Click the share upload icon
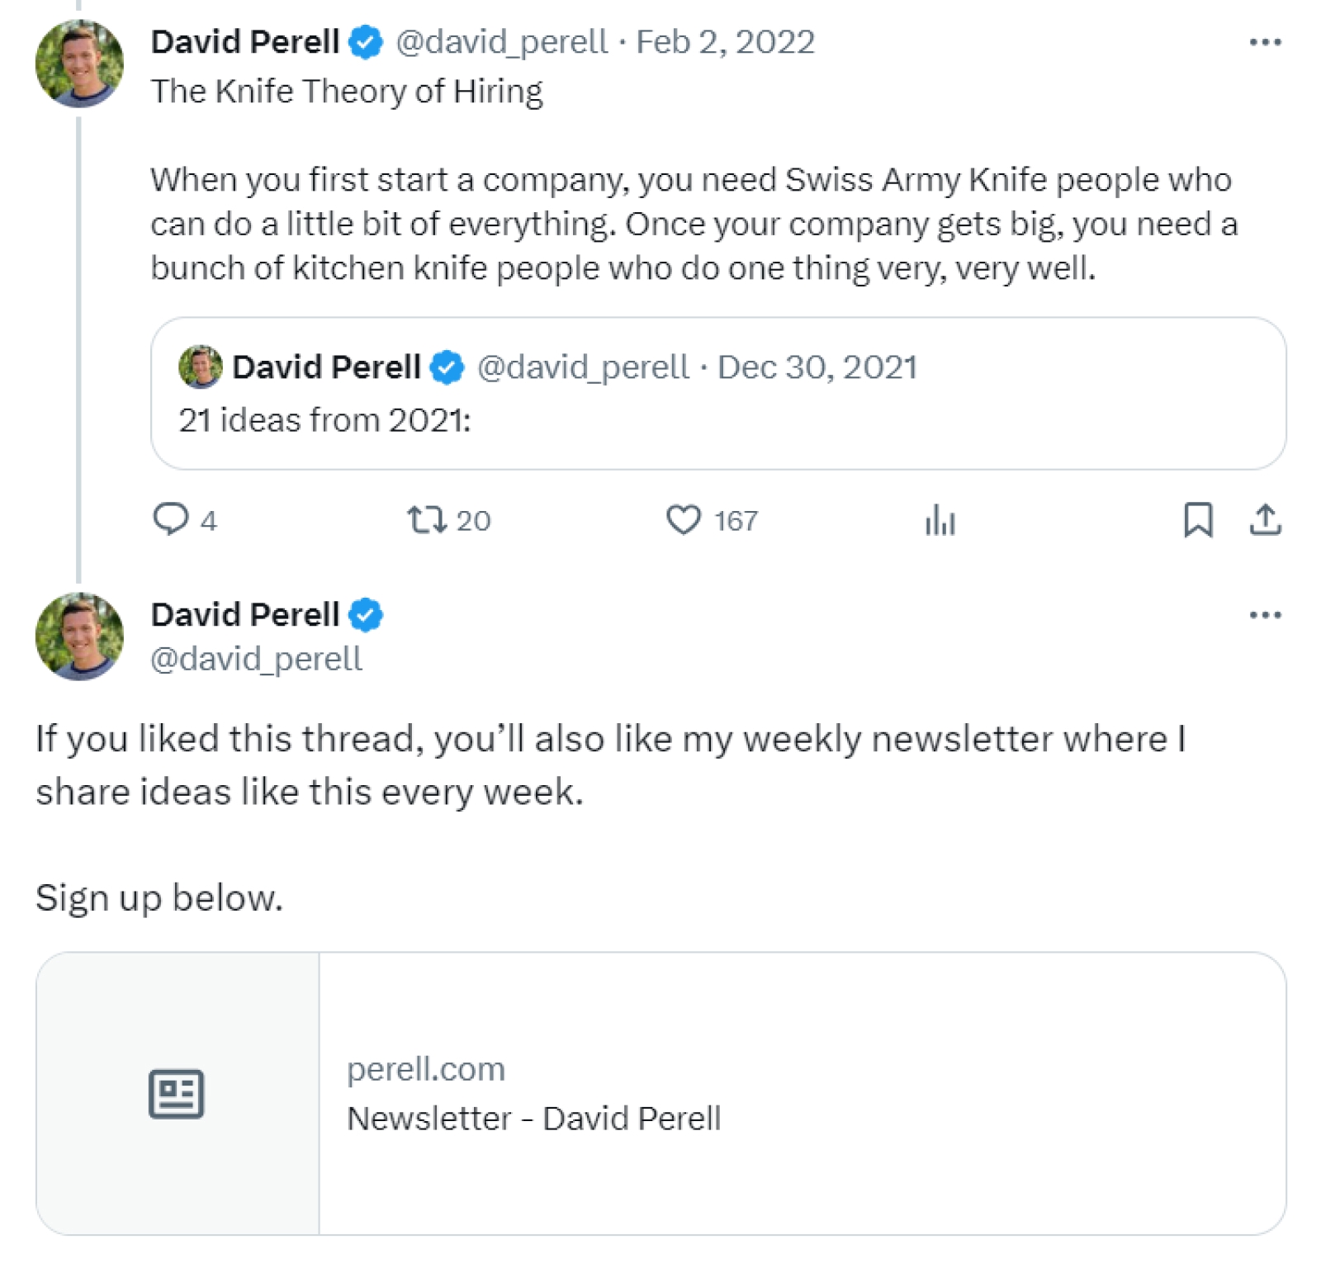This screenshot has height=1273, width=1321. pyautogui.click(x=1264, y=519)
